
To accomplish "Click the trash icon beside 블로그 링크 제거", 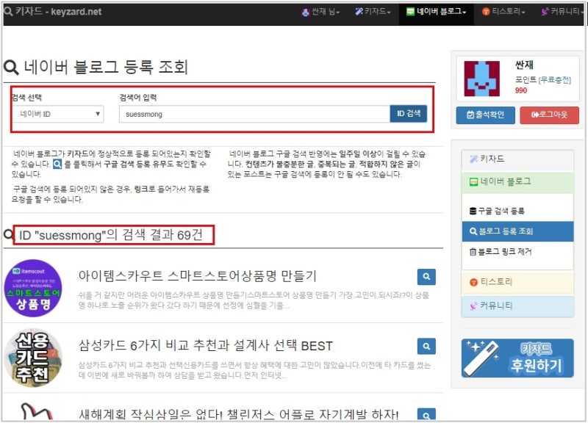I will point(473,252).
